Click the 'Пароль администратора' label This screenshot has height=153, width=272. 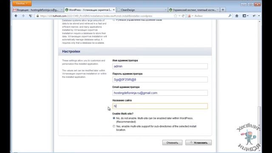coord(127,74)
